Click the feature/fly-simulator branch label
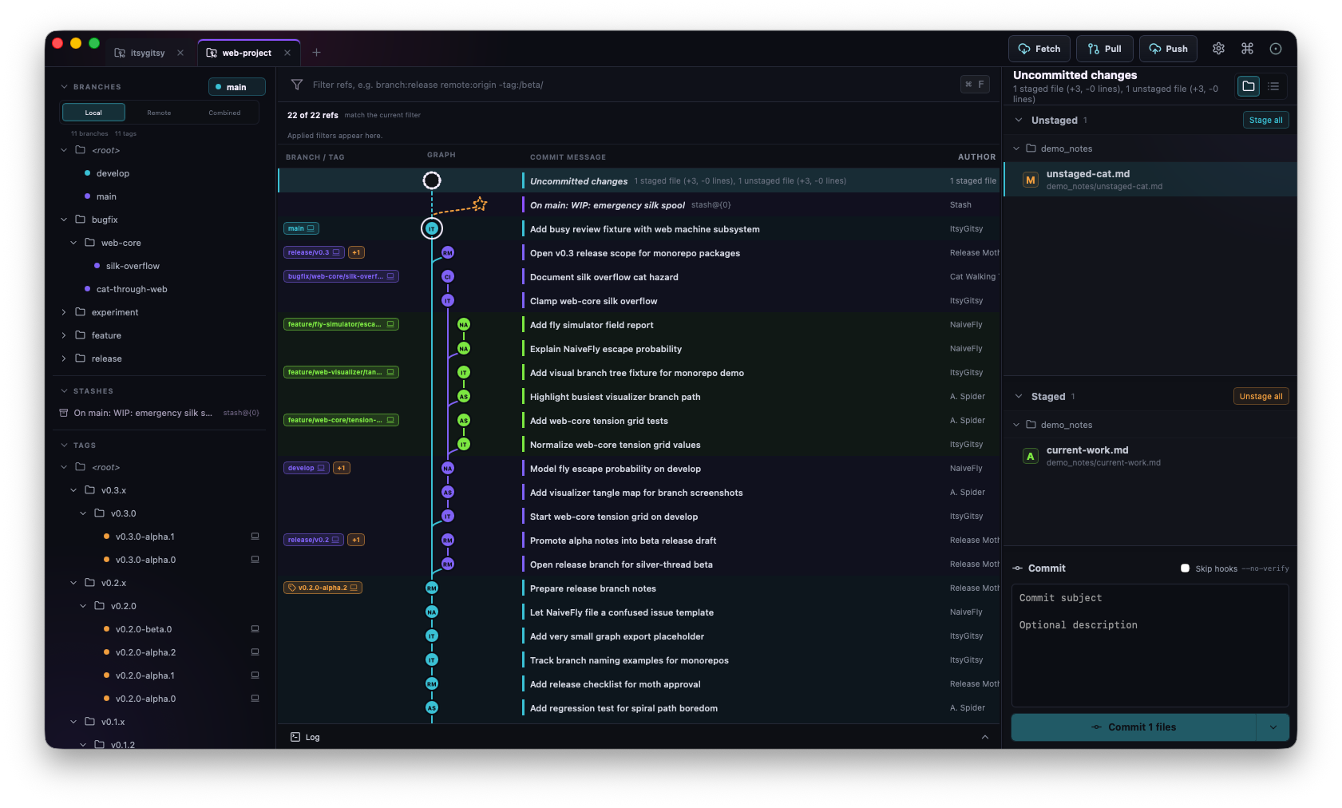 341,324
